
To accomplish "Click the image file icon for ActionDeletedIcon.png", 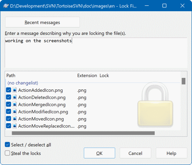I will pyautogui.click(x=15, y=97).
